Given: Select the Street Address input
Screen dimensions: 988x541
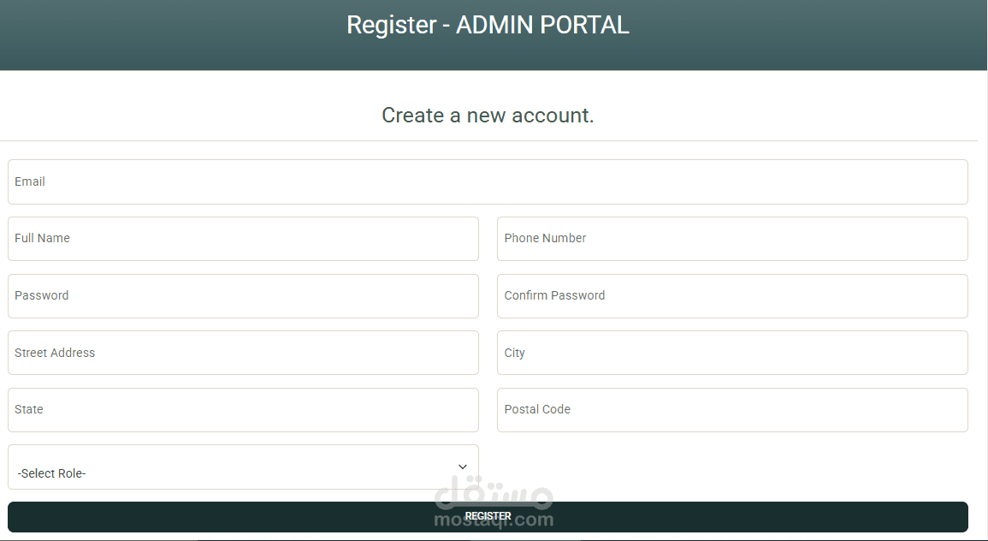Looking at the screenshot, I should point(243,353).
